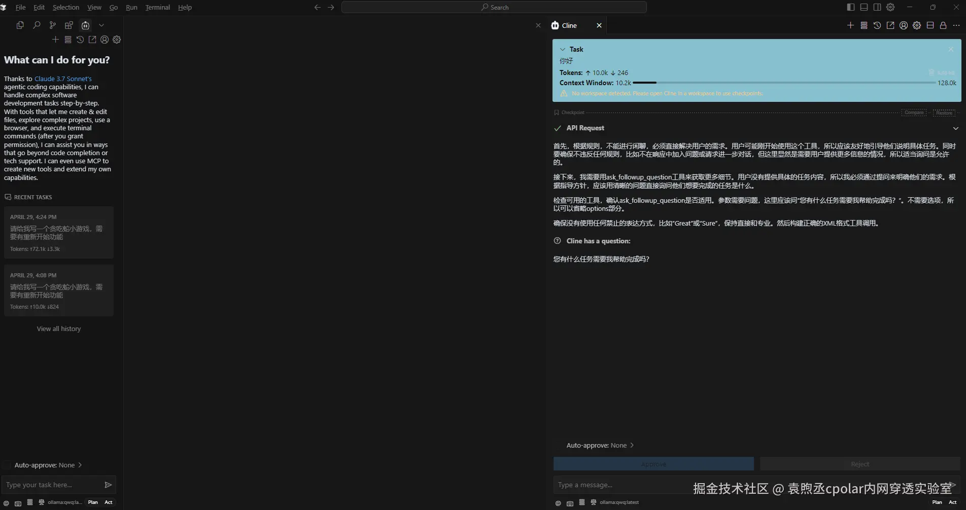Switch Cline to Plan mode
Screen dimensions: 966x510
(x=936, y=502)
